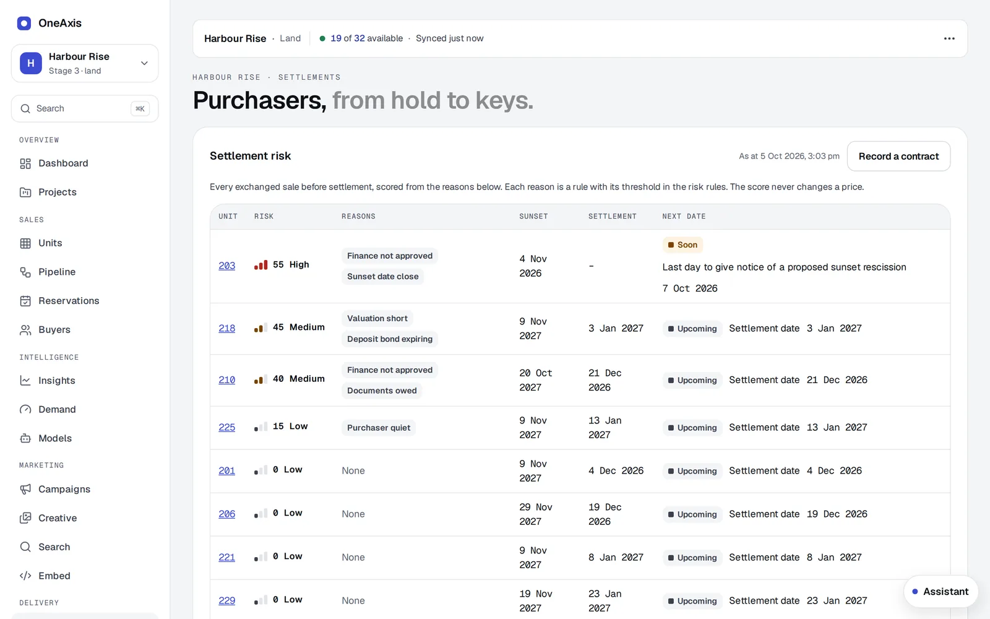Focus the sidebar Search field
This screenshot has width=990, height=619.
(x=85, y=109)
